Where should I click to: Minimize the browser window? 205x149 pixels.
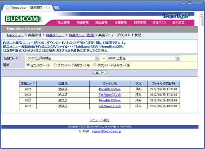point(184,2)
